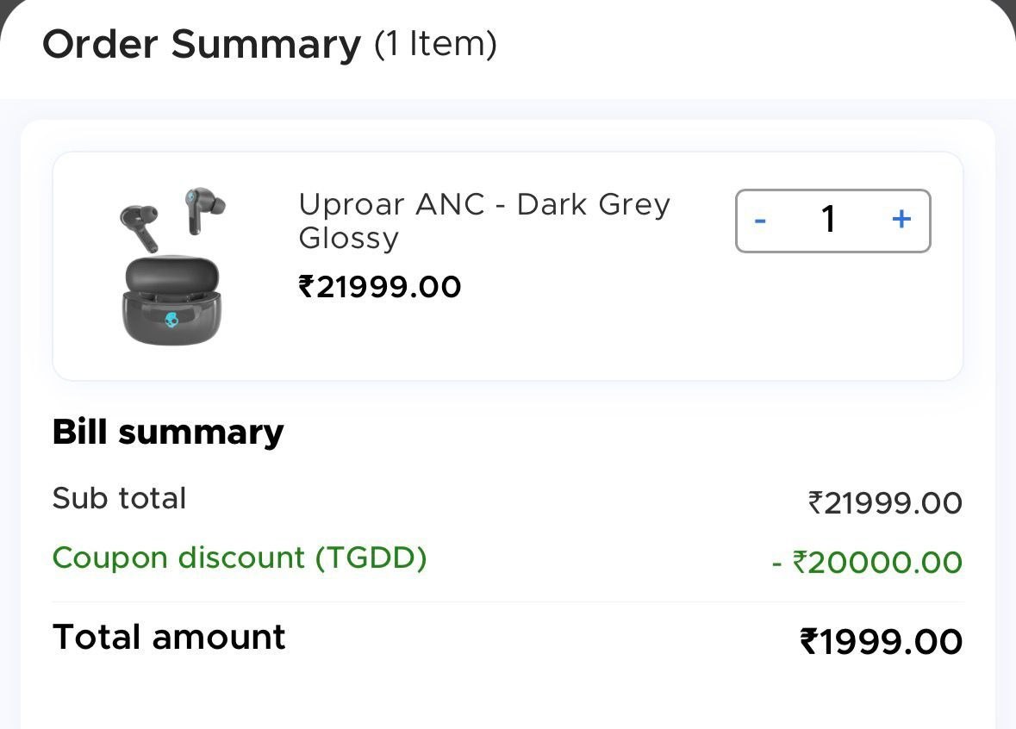Click the Skullcandy logo on the charging case
The height and width of the screenshot is (729, 1016).
pyautogui.click(x=171, y=320)
